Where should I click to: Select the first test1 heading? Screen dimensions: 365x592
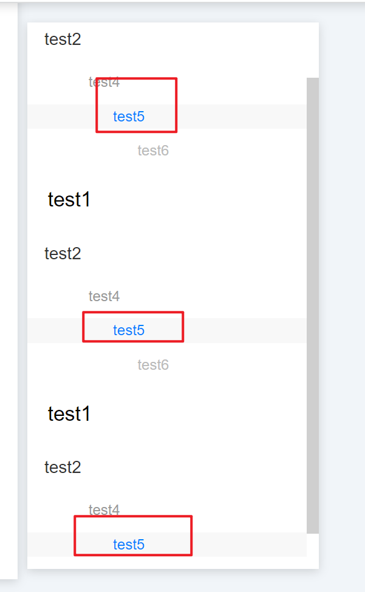[69, 199]
